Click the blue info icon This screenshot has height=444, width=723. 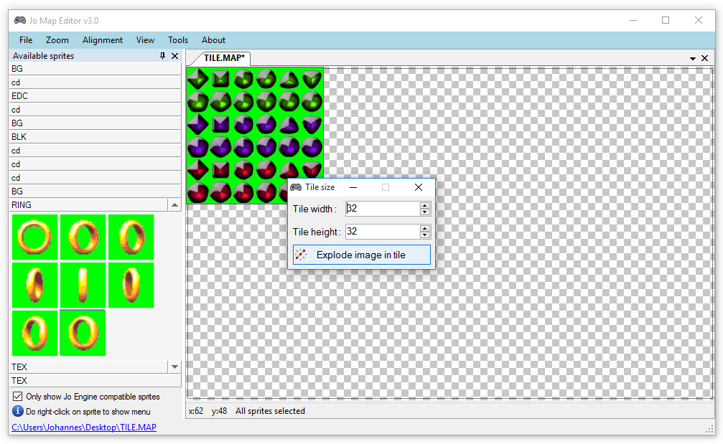[x=17, y=411]
